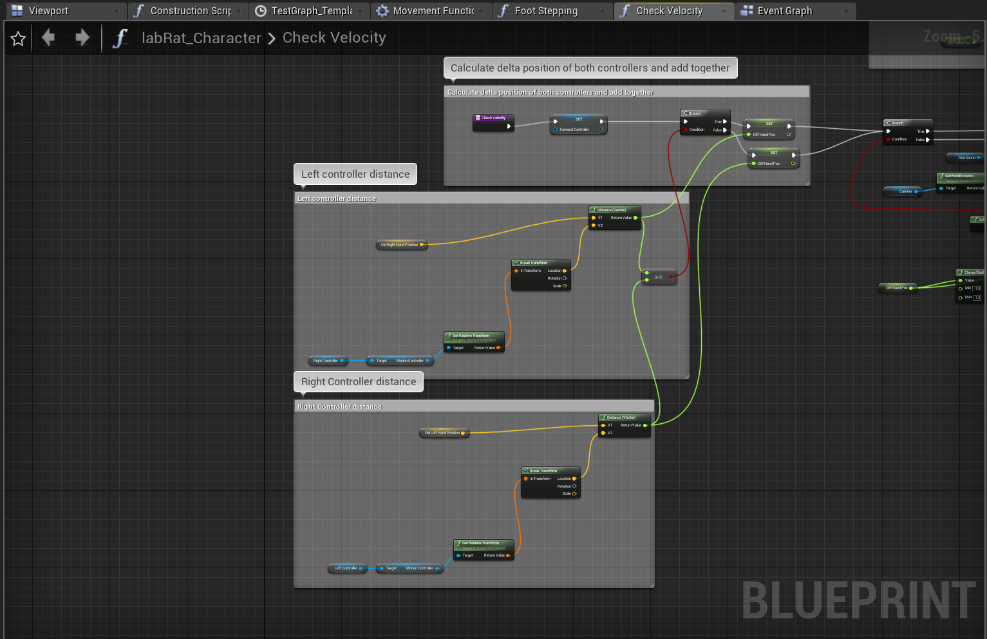Click the 'Right Controller distance' comment bubble
The image size is (987, 639).
point(359,381)
